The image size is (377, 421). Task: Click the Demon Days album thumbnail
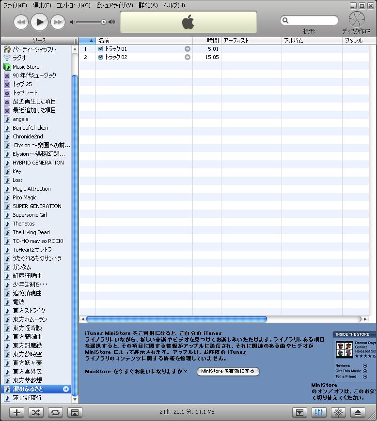coord(344,349)
